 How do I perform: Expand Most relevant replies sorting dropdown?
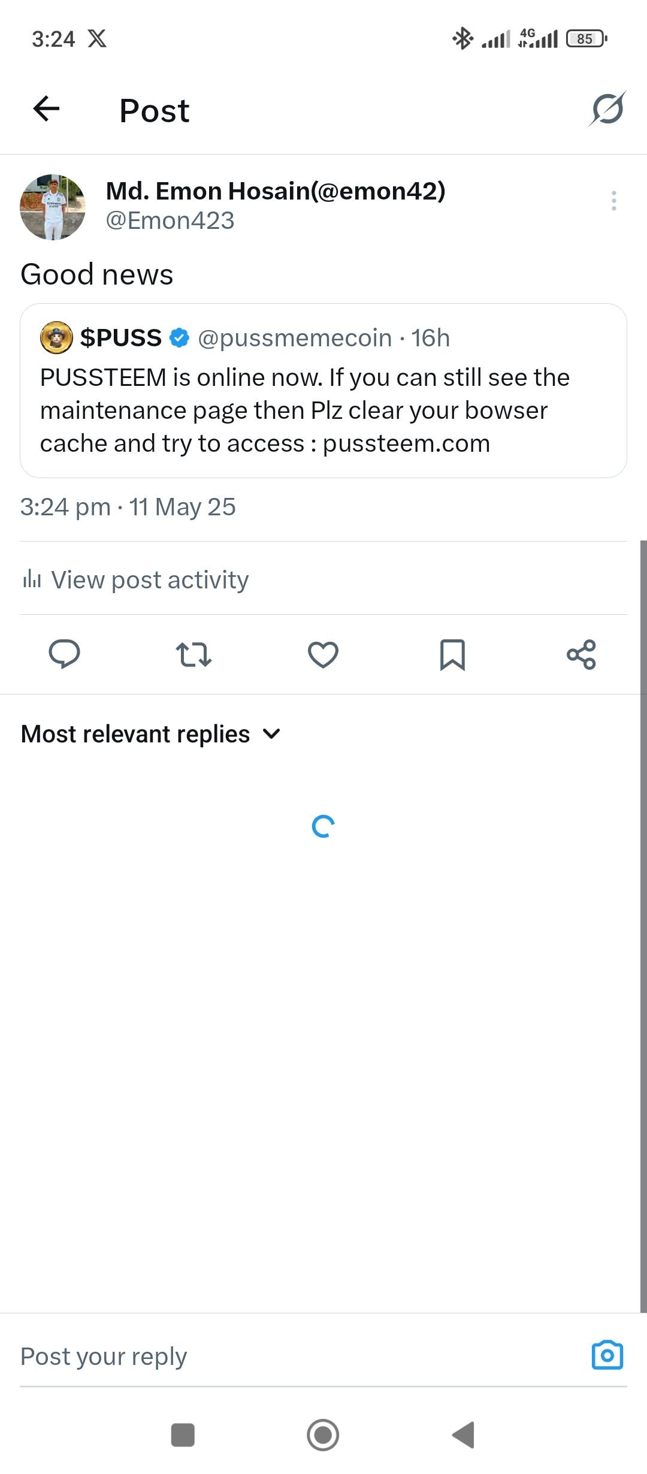point(151,734)
